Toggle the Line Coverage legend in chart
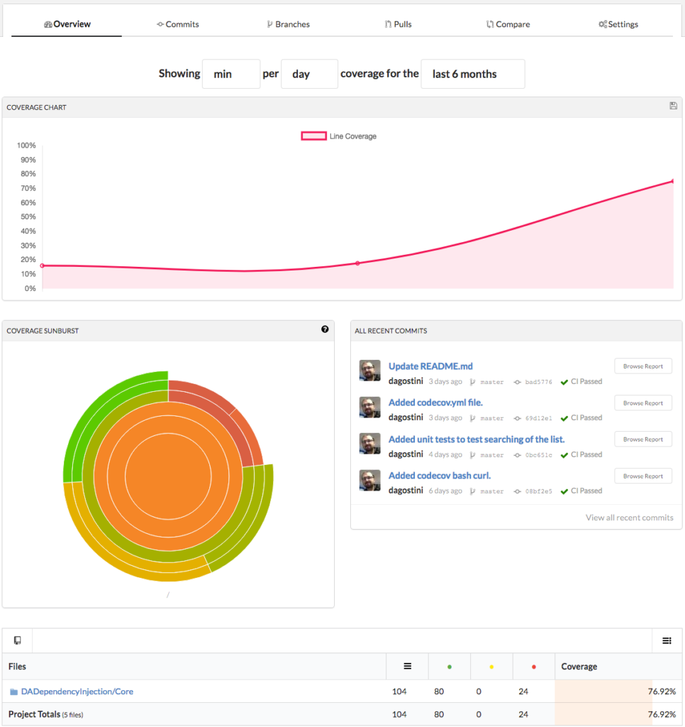This screenshot has width=685, height=727. 339,136
